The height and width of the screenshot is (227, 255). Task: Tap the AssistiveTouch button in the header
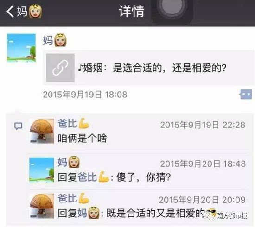(172, 10)
